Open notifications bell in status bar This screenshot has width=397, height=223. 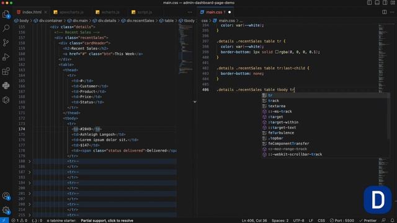coord(392,221)
